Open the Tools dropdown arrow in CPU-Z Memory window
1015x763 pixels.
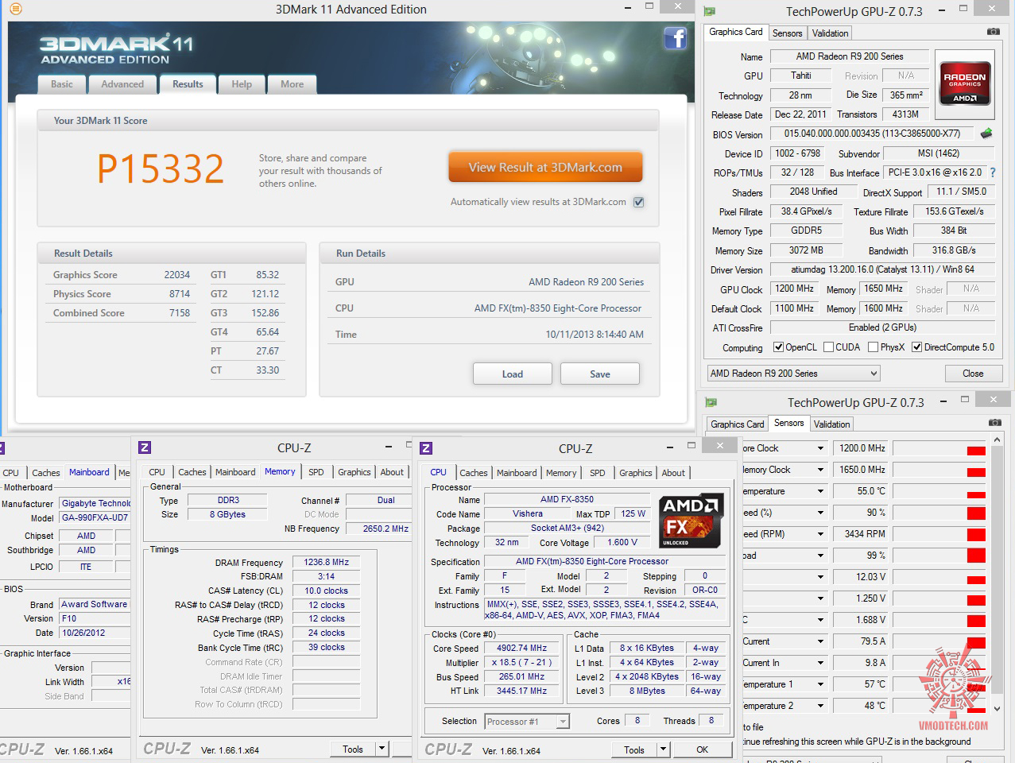[382, 749]
